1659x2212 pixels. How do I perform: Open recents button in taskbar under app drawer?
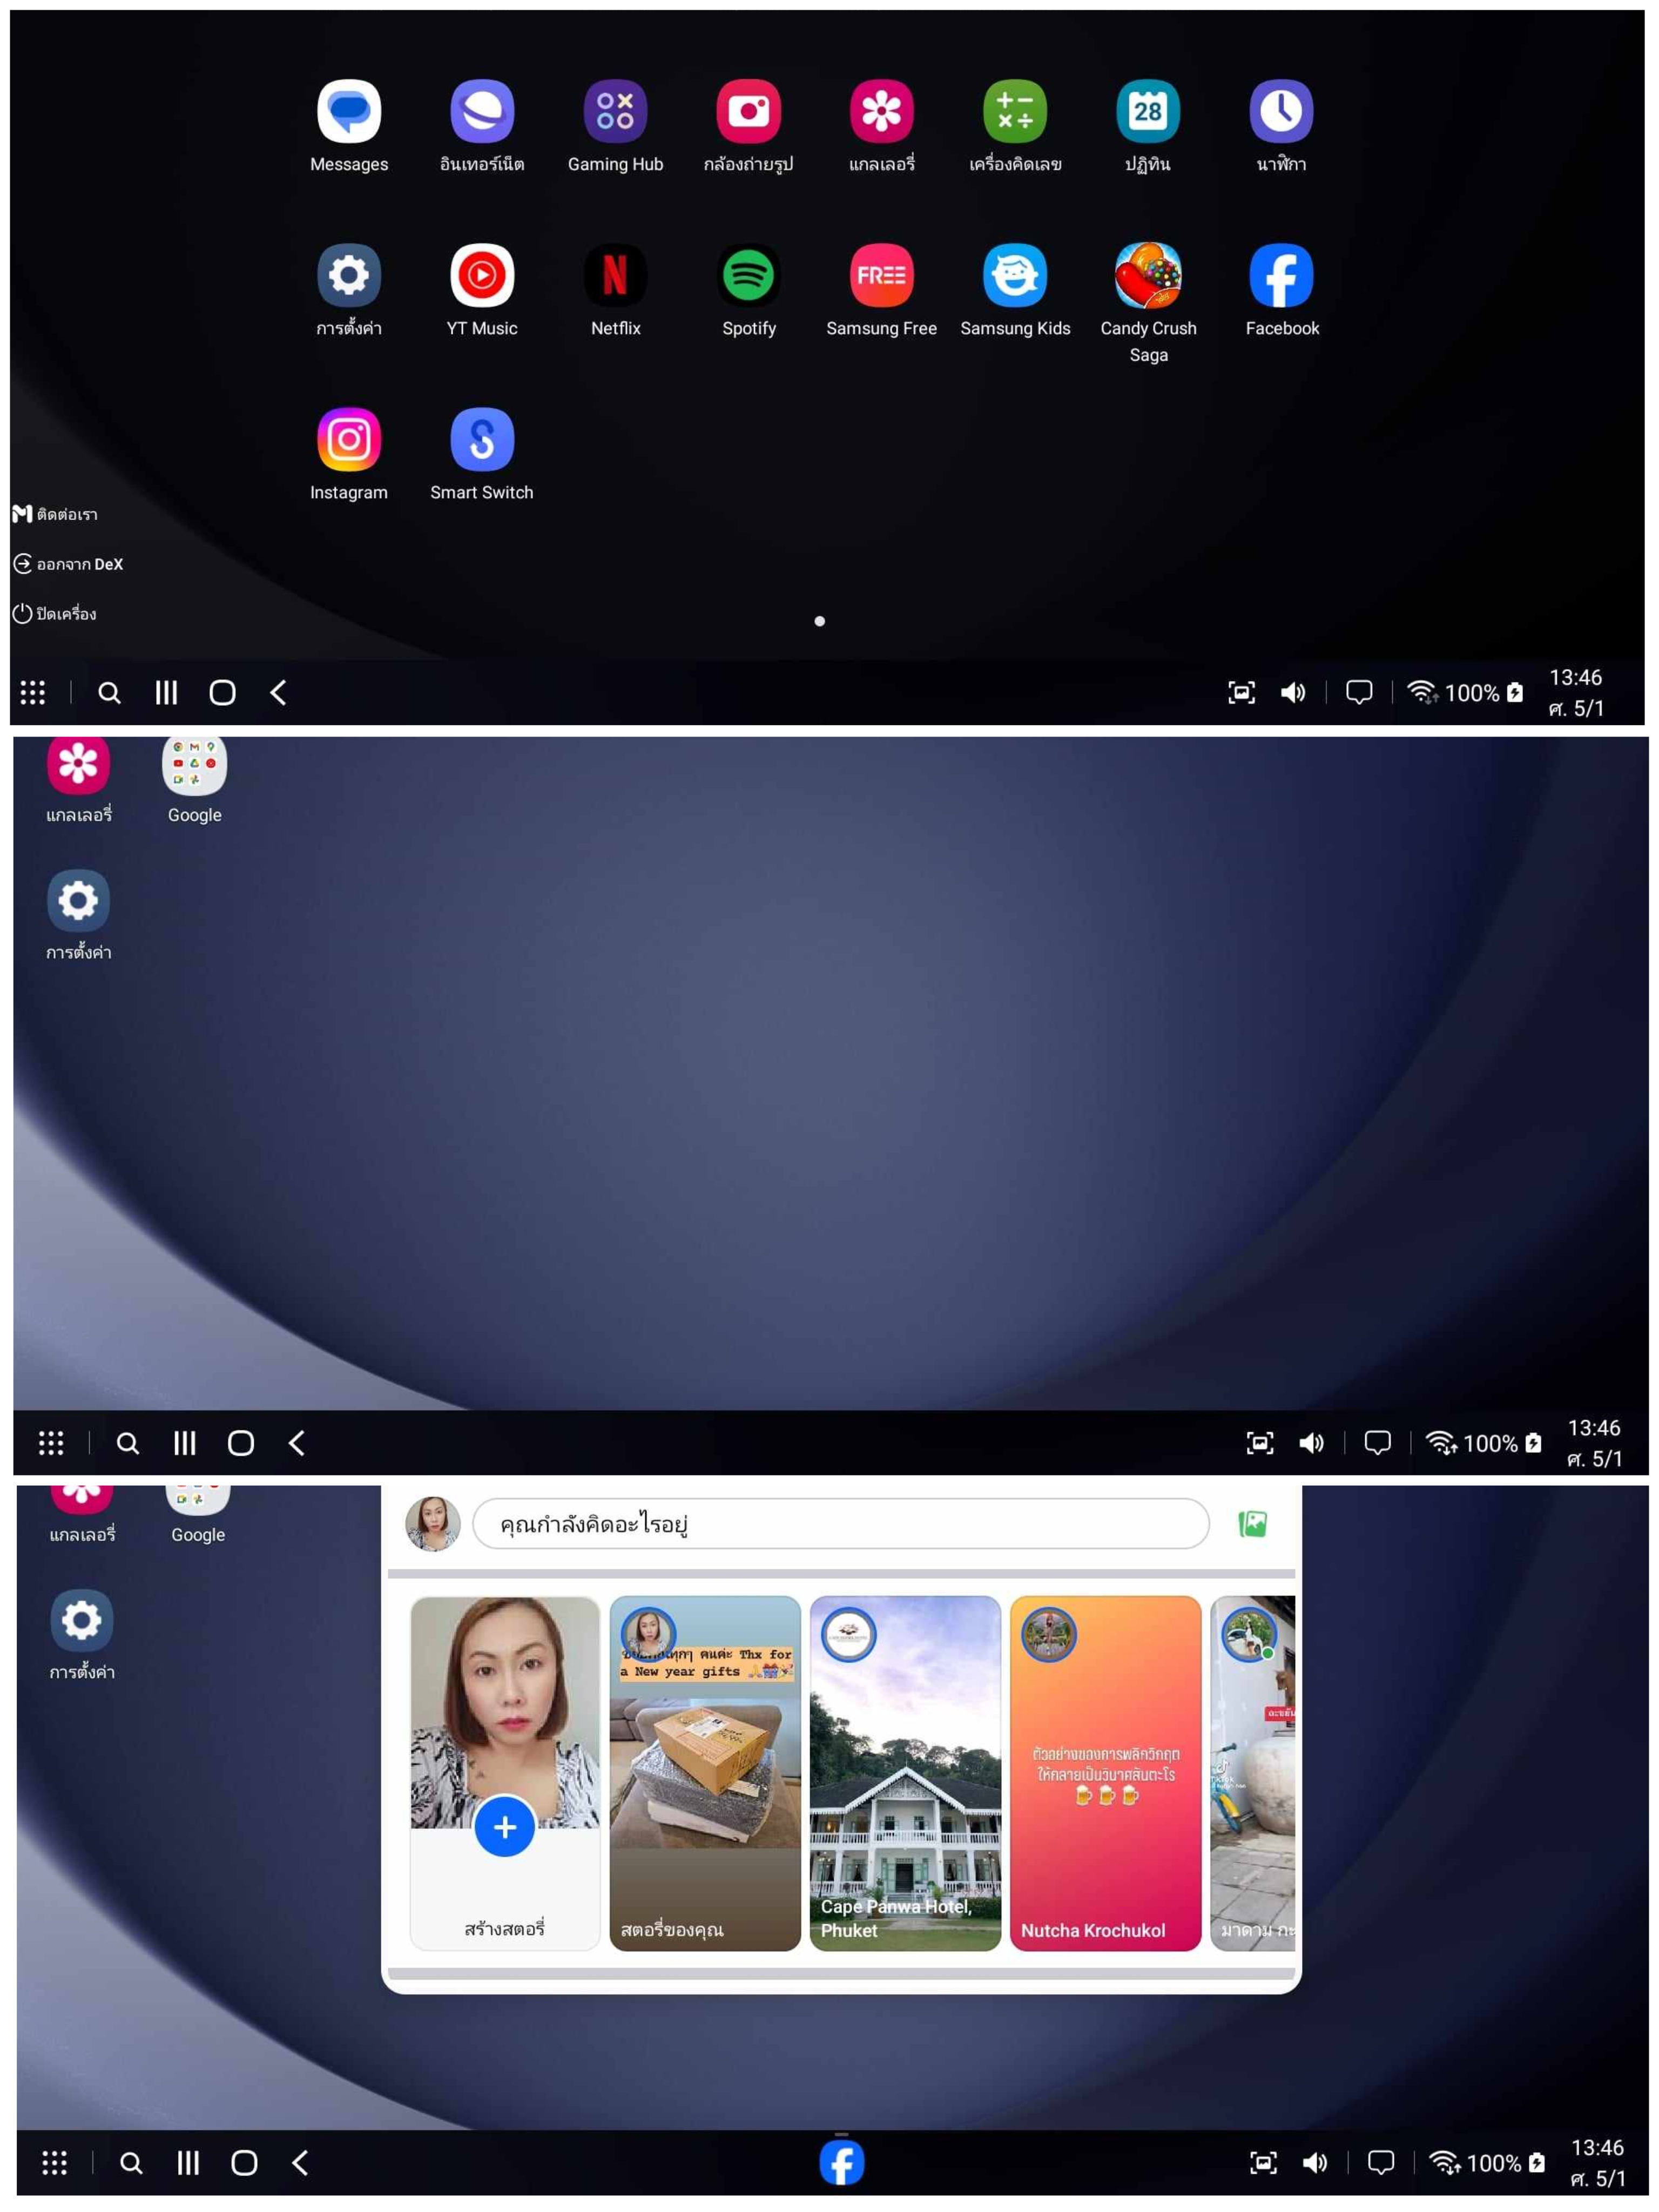click(166, 692)
